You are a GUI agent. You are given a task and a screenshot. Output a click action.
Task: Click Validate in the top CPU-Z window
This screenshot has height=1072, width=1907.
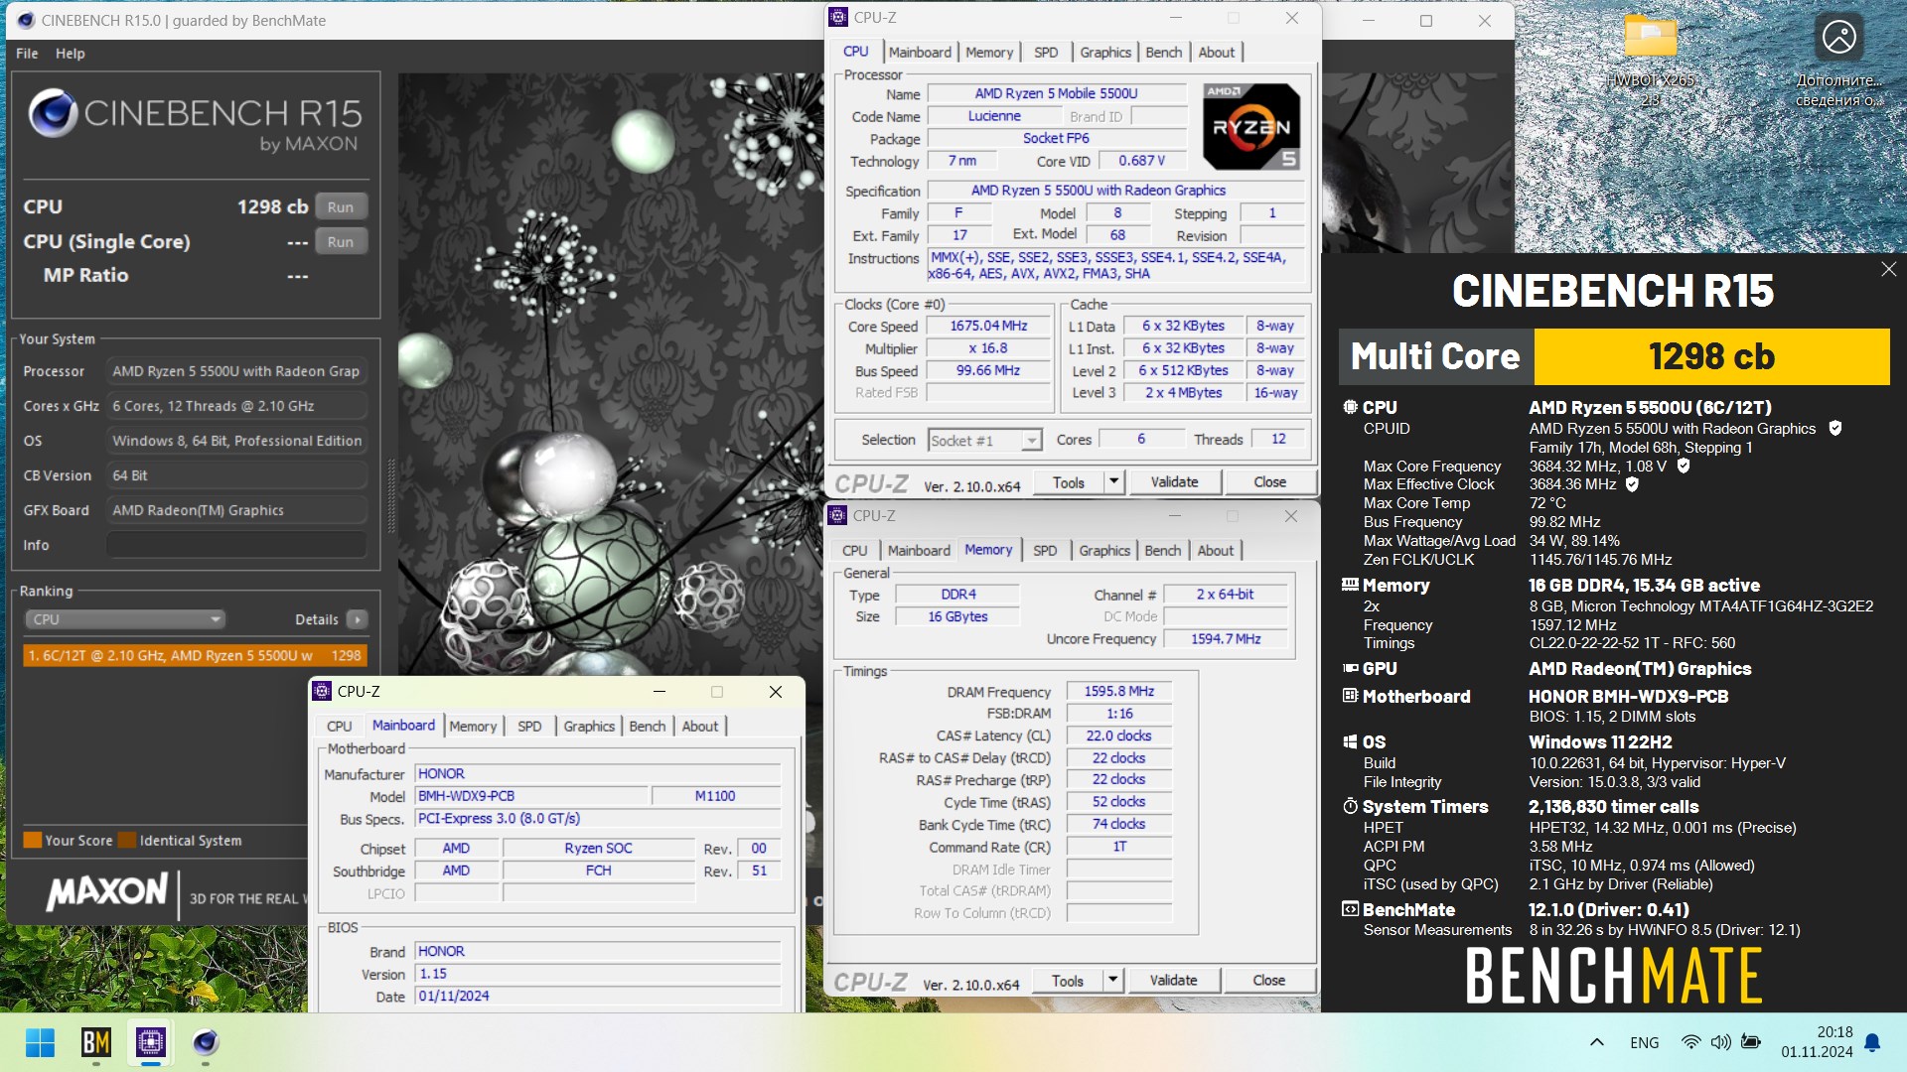1174,481
